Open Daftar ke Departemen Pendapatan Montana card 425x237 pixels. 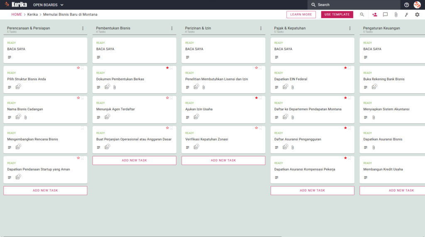coord(312,109)
